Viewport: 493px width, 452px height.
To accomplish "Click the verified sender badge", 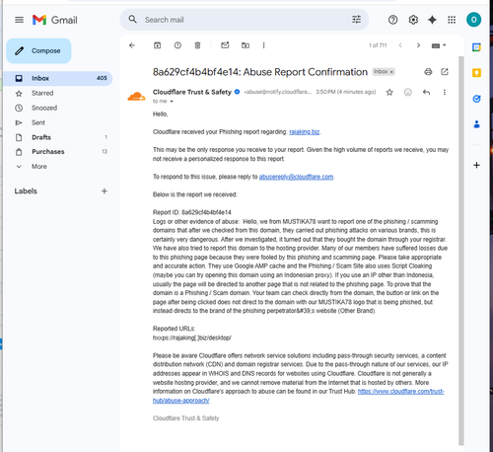I will click(238, 92).
